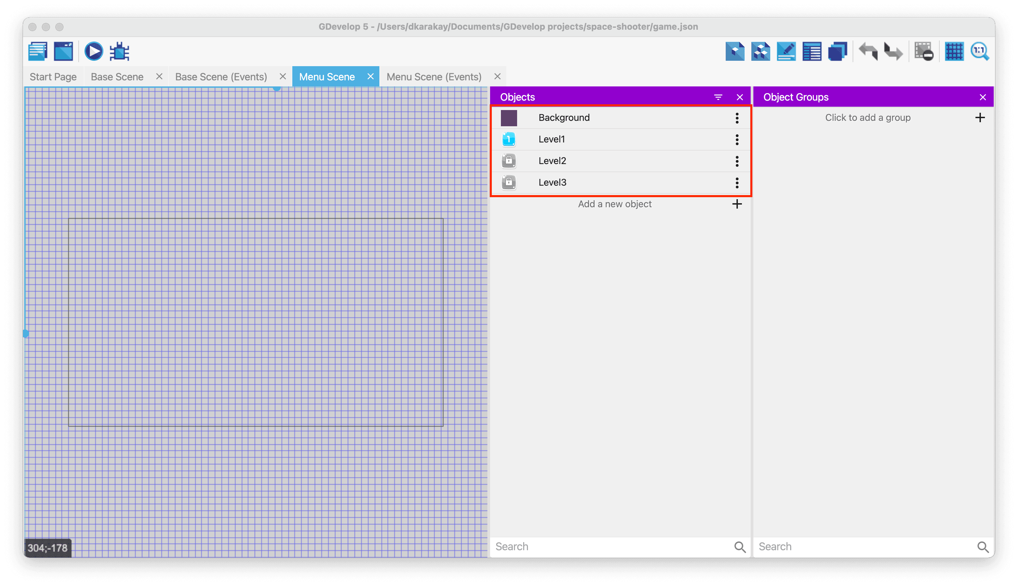Screen dimensions: 1018x586
Task: Focus the Objects panel search field
Action: [x=612, y=547]
